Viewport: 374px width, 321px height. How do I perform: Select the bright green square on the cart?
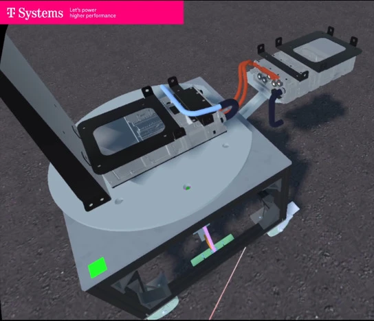point(98,267)
